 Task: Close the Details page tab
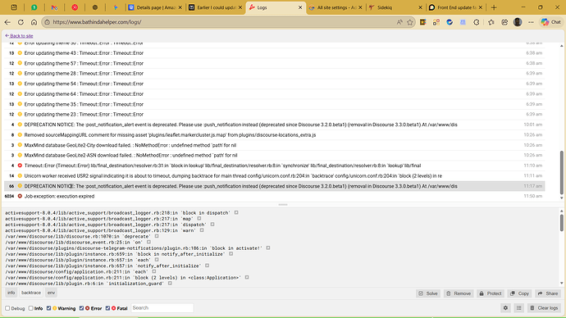pos(180,7)
